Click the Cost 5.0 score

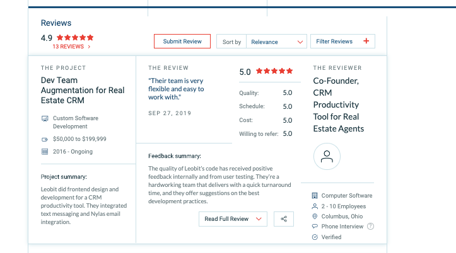tap(288, 120)
